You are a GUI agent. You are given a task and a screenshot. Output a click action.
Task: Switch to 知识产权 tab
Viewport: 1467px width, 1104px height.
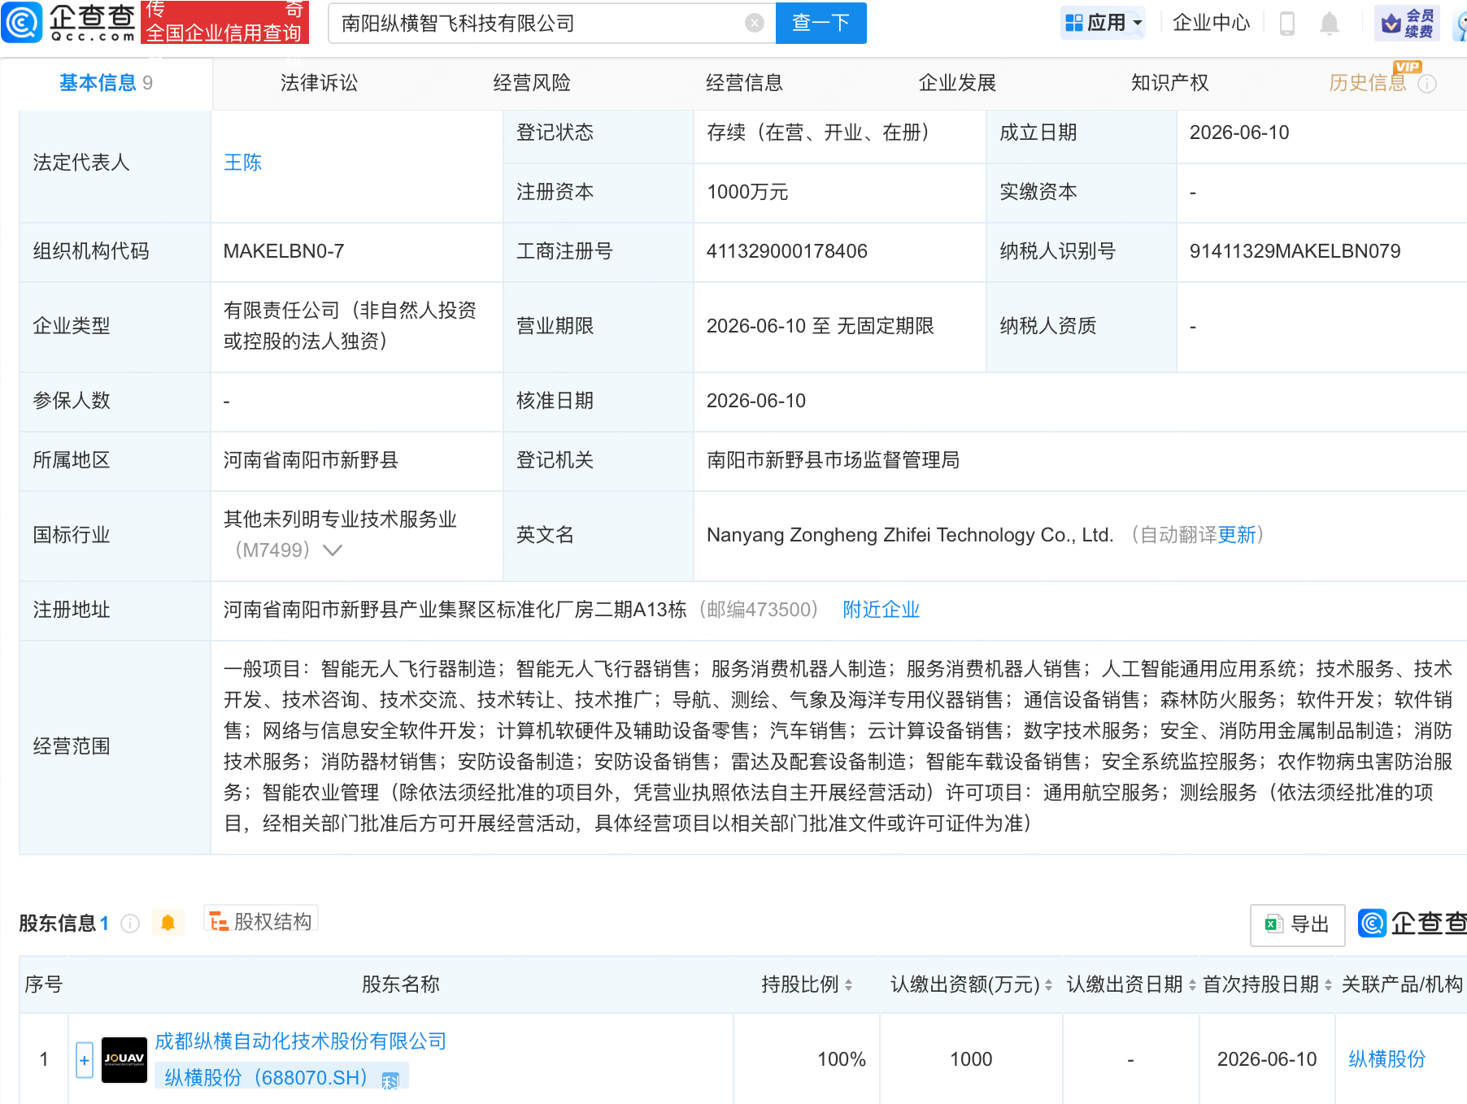pyautogui.click(x=1169, y=83)
